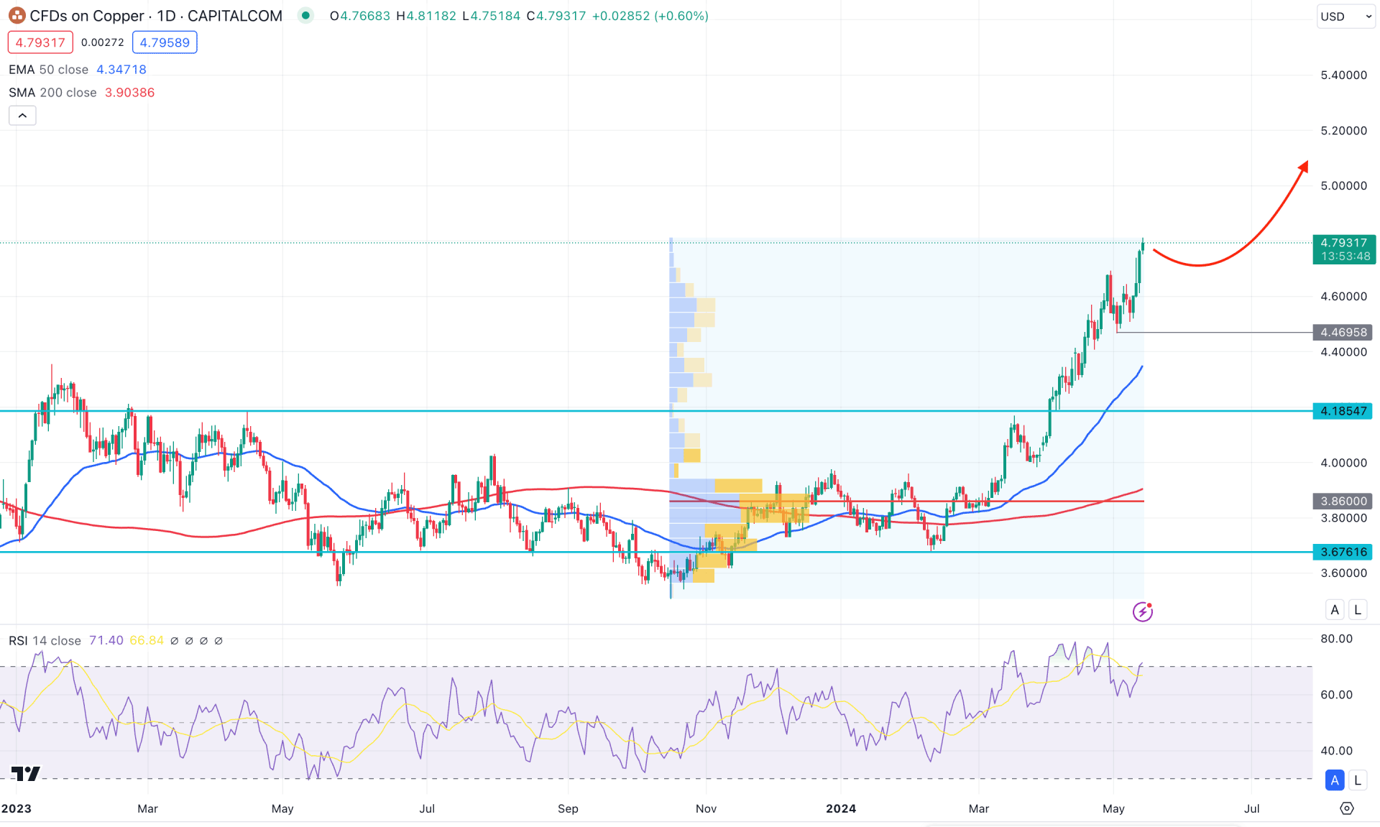Click the May label beside Jul 2024
1380x827 pixels.
(1113, 808)
